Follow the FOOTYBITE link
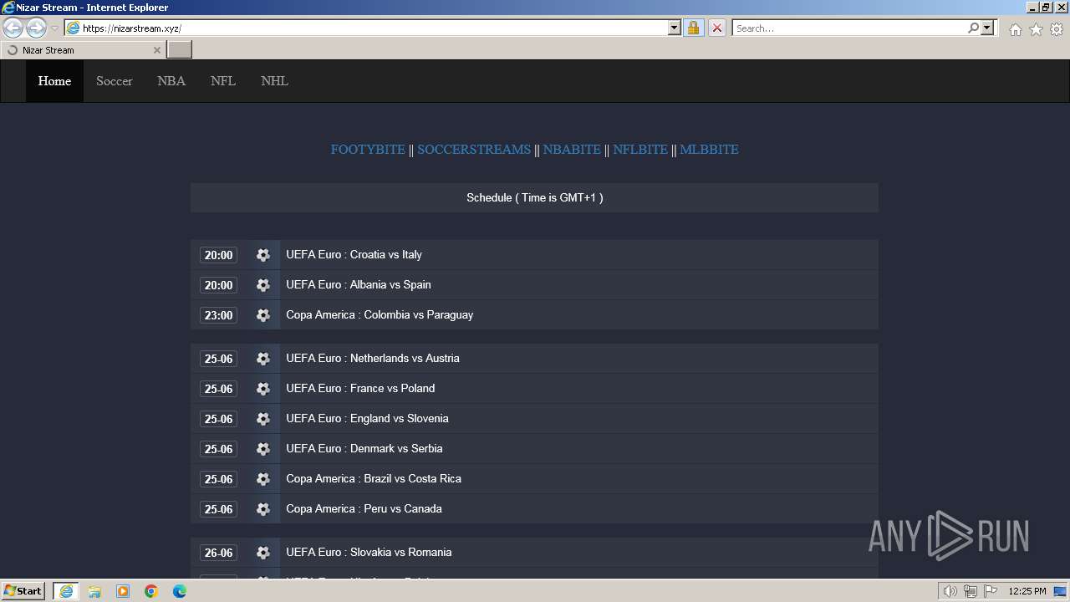Viewport: 1070px width, 602px height. coord(368,150)
